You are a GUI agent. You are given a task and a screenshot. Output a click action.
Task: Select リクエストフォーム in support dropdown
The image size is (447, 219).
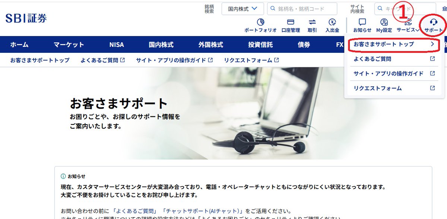coord(394,88)
